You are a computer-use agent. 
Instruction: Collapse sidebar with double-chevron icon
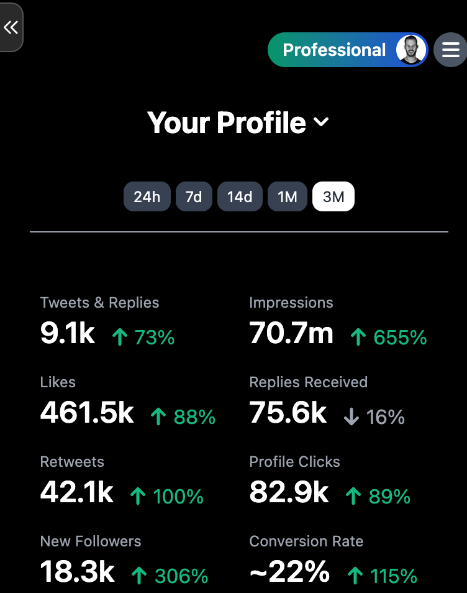[x=11, y=27]
